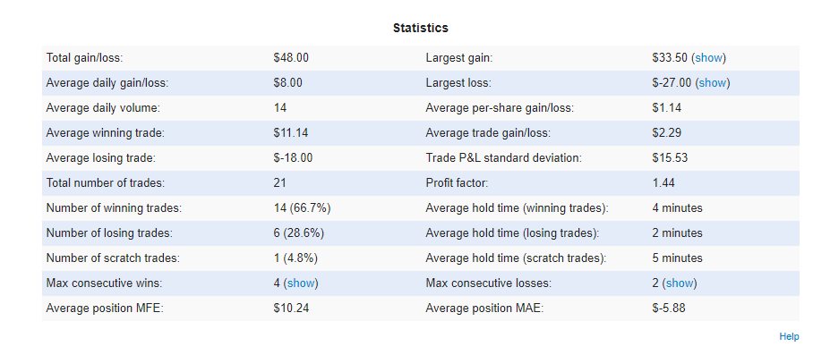The image size is (830, 355).
Task: Select the Average daily gain/loss row label
Action: pos(107,83)
